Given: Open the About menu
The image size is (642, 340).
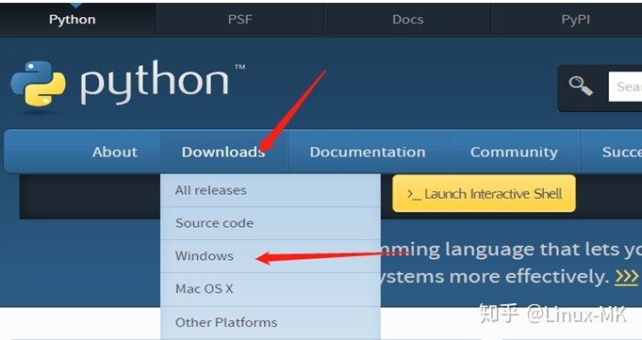Looking at the screenshot, I should [115, 152].
